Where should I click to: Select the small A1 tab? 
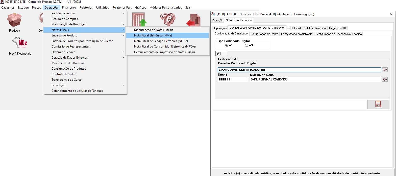[x=221, y=53]
